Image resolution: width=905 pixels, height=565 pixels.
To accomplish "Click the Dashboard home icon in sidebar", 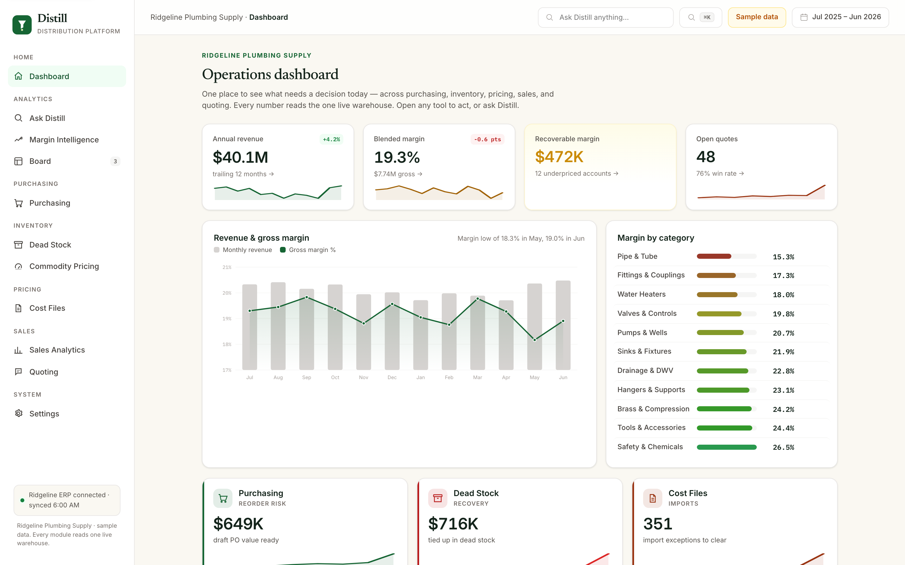I will (18, 76).
